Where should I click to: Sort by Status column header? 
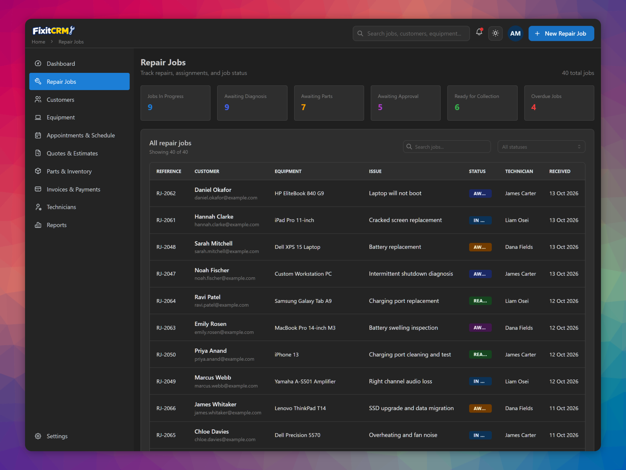[x=477, y=171]
